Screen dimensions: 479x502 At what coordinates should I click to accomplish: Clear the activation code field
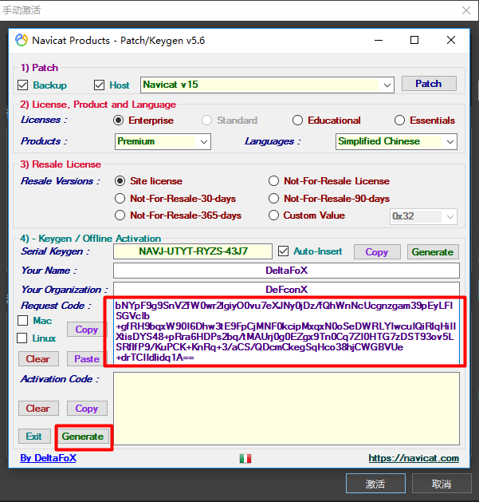38,409
